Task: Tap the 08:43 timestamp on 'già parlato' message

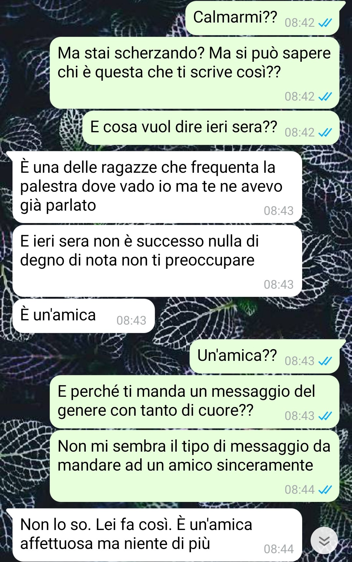Action: (x=279, y=211)
